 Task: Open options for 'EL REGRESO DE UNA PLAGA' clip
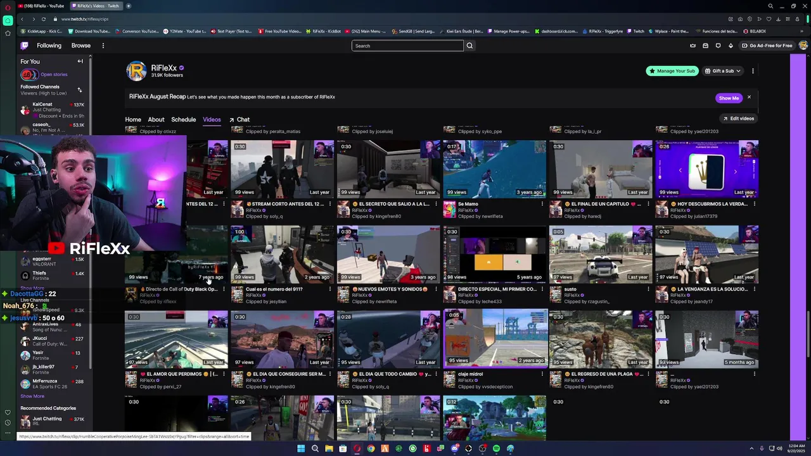(648, 374)
